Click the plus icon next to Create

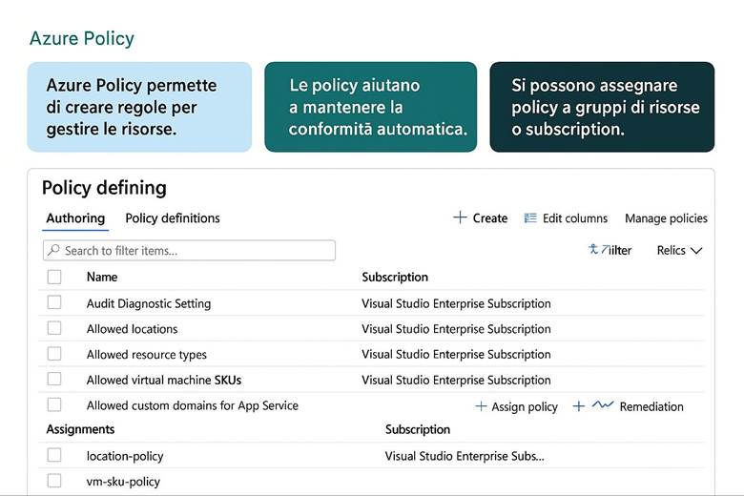coord(460,217)
